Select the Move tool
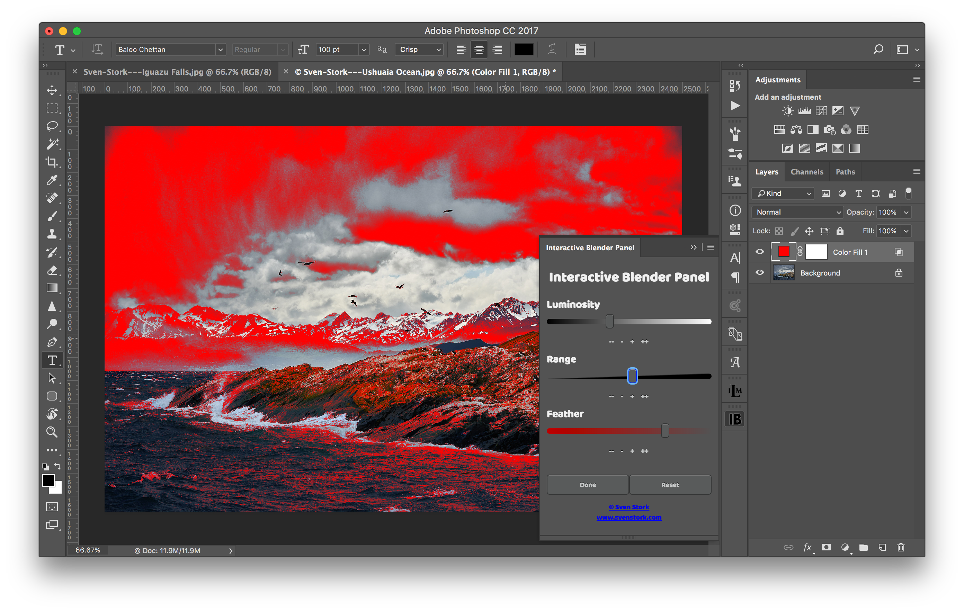Image resolution: width=964 pixels, height=612 pixels. [52, 90]
